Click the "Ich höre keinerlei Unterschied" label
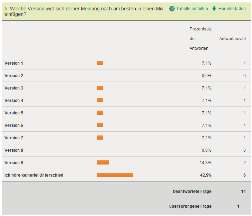252x216 pixels. point(34,175)
